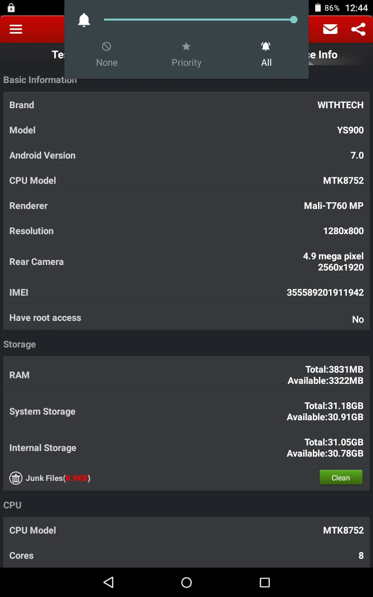
Task: Select None interruption mode
Action: click(x=107, y=55)
